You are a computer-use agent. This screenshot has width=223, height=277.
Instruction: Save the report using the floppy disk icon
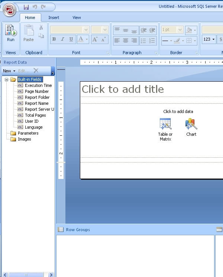[x=26, y=7]
